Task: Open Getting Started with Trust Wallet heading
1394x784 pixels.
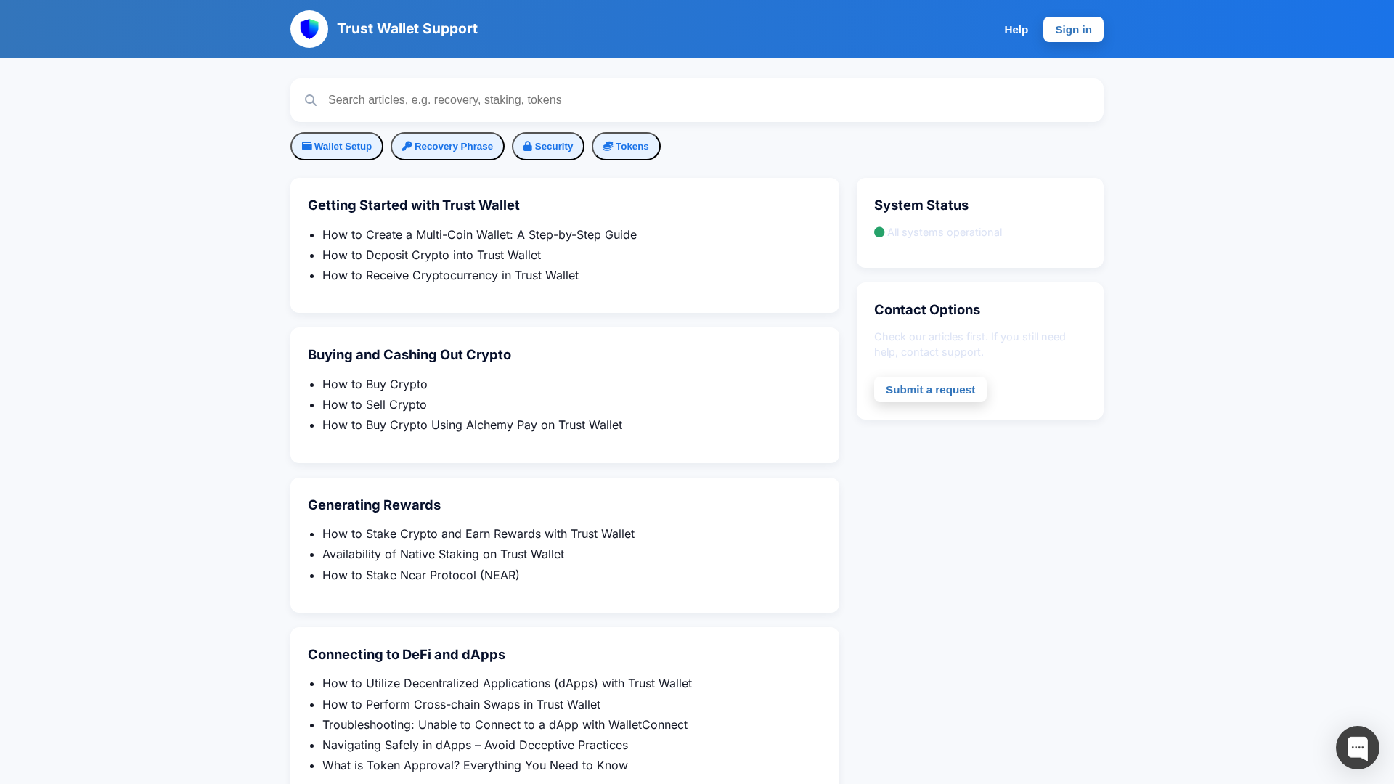Action: click(x=414, y=205)
